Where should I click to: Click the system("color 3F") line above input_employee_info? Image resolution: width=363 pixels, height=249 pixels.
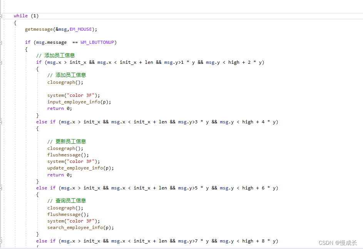[x=74, y=95]
